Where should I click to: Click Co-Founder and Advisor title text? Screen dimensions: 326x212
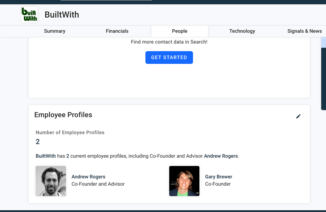point(98,184)
